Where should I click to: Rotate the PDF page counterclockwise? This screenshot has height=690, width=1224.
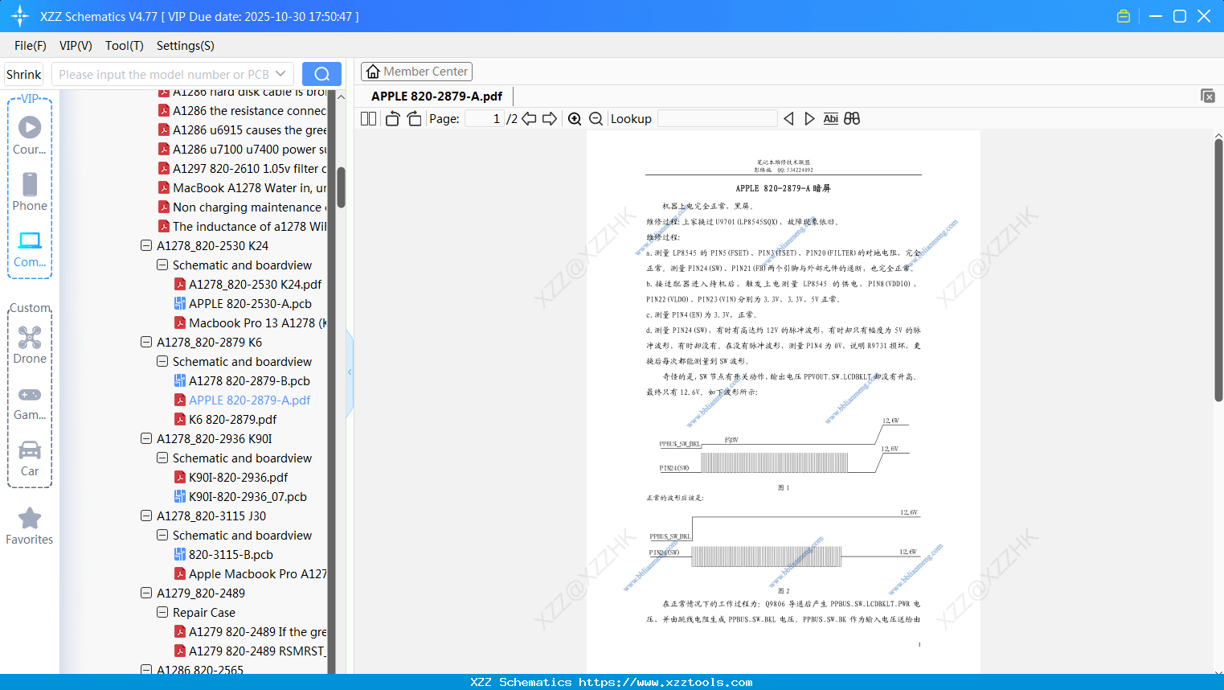(392, 119)
